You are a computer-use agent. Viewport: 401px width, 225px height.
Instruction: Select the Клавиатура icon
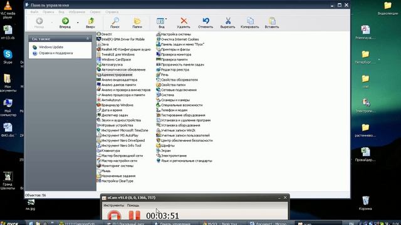click(99, 151)
